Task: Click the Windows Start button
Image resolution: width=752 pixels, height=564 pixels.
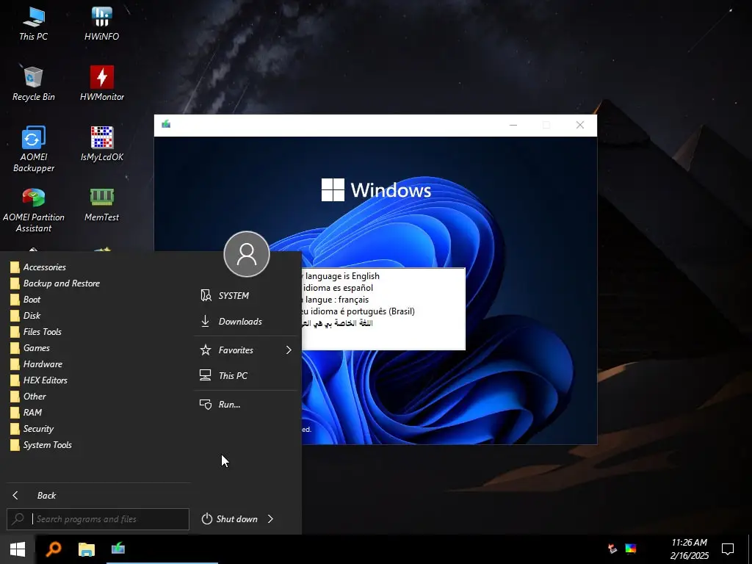Action: tap(18, 549)
